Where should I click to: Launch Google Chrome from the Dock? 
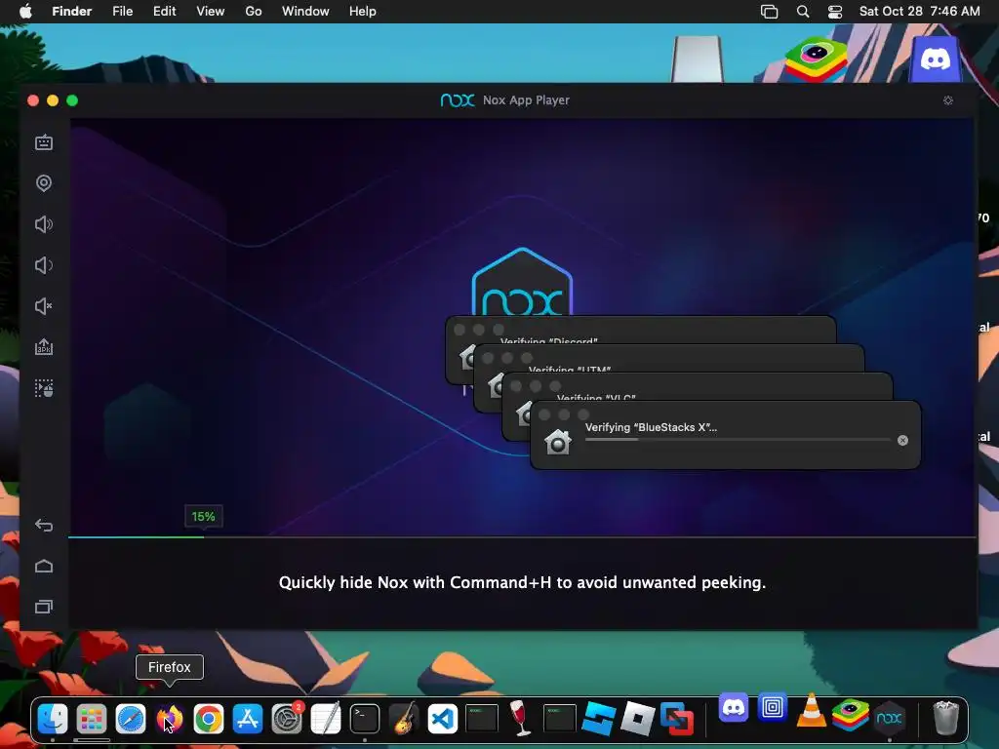pos(209,719)
